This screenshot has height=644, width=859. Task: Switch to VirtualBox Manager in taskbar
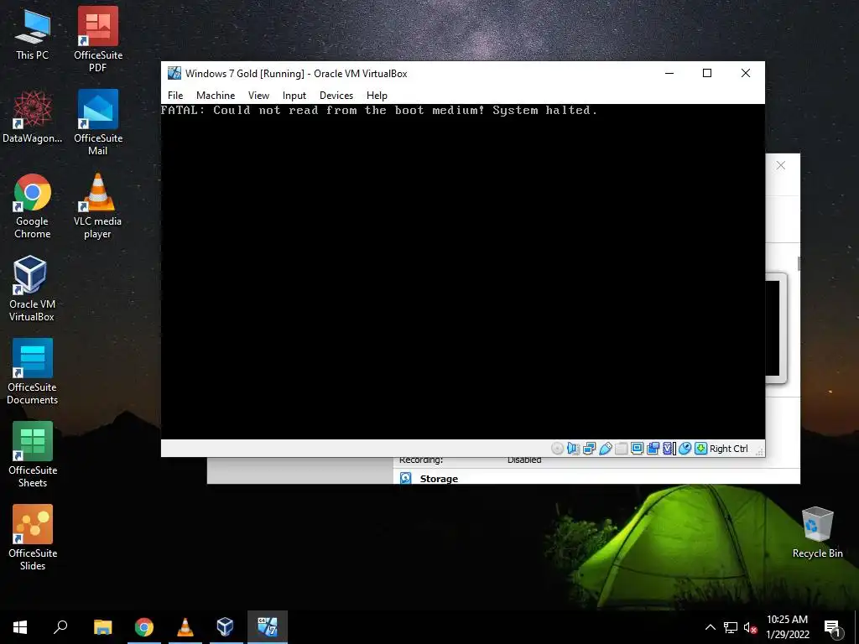pos(225,627)
